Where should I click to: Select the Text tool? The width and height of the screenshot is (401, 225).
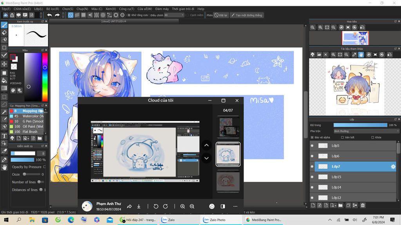point(4,136)
